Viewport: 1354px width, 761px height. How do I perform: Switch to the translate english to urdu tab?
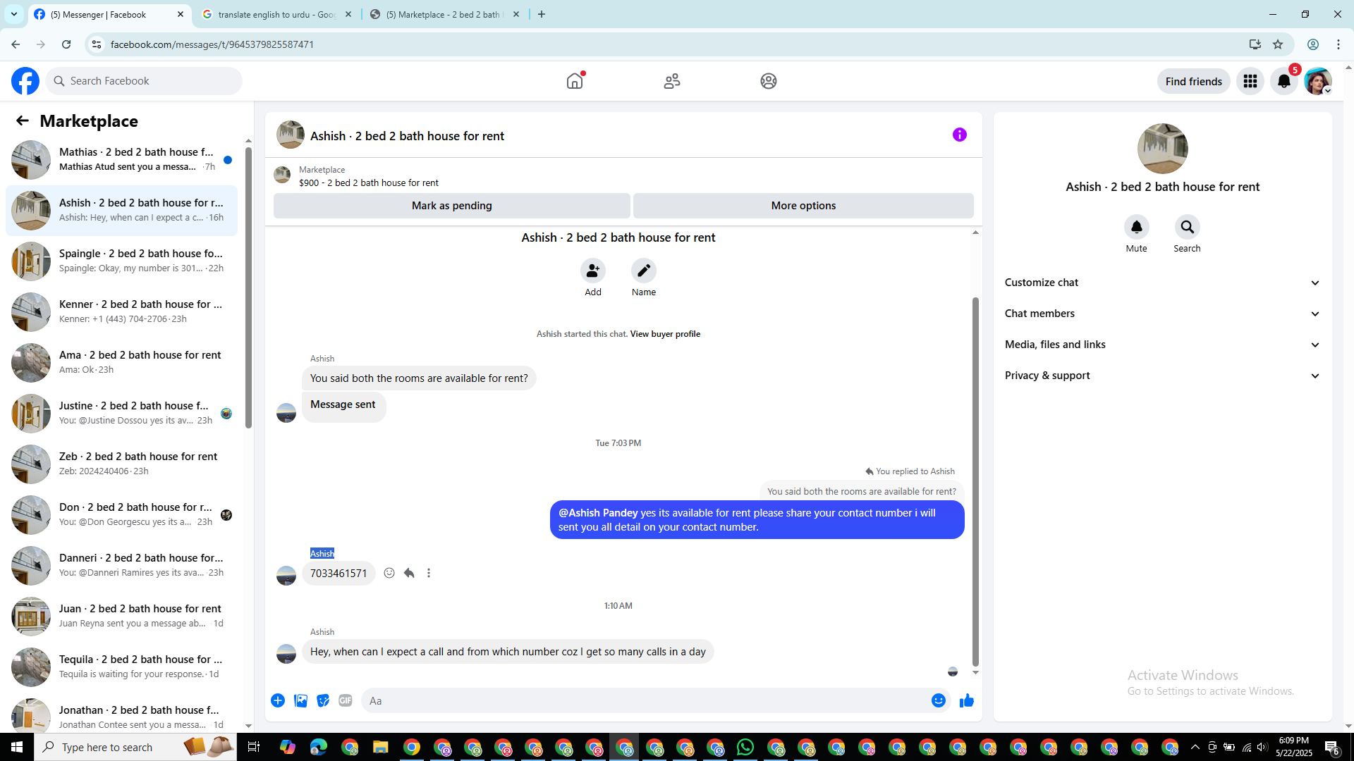tap(276, 14)
